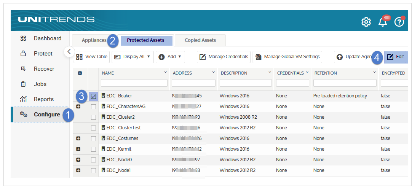
Task: Click the server icon beside EDC_Node0
Action: click(x=104, y=159)
